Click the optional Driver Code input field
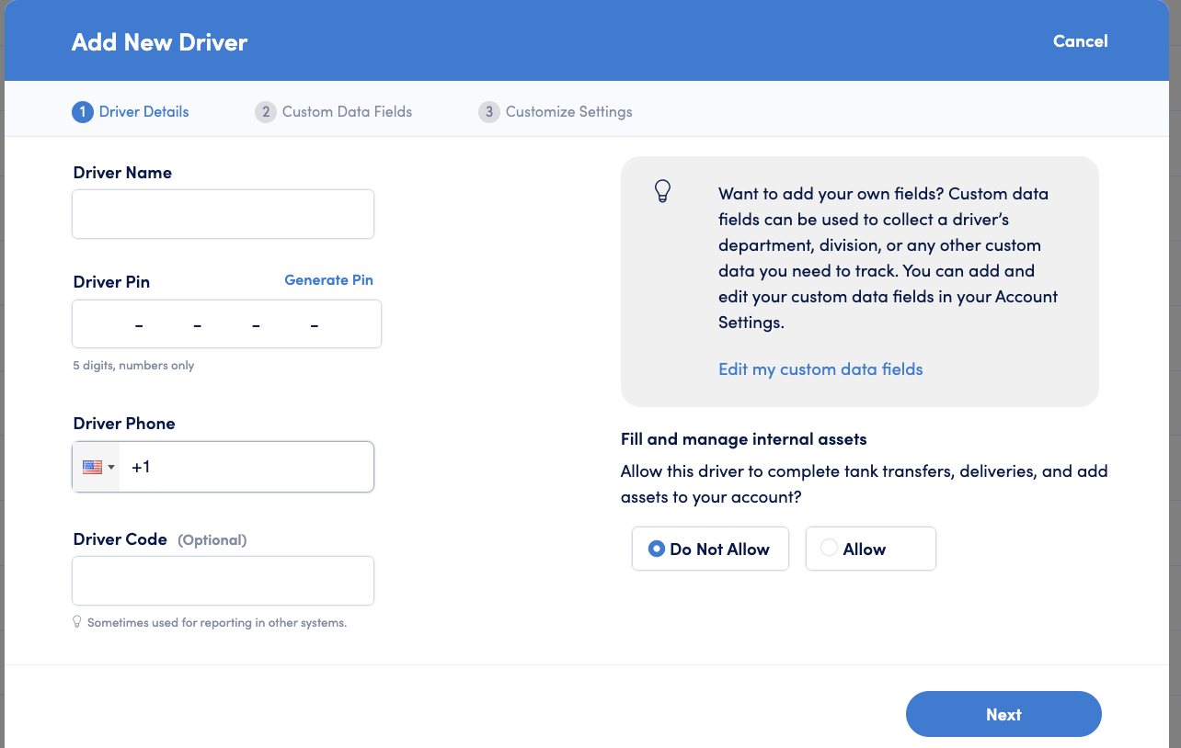This screenshot has height=748, width=1181. click(223, 581)
